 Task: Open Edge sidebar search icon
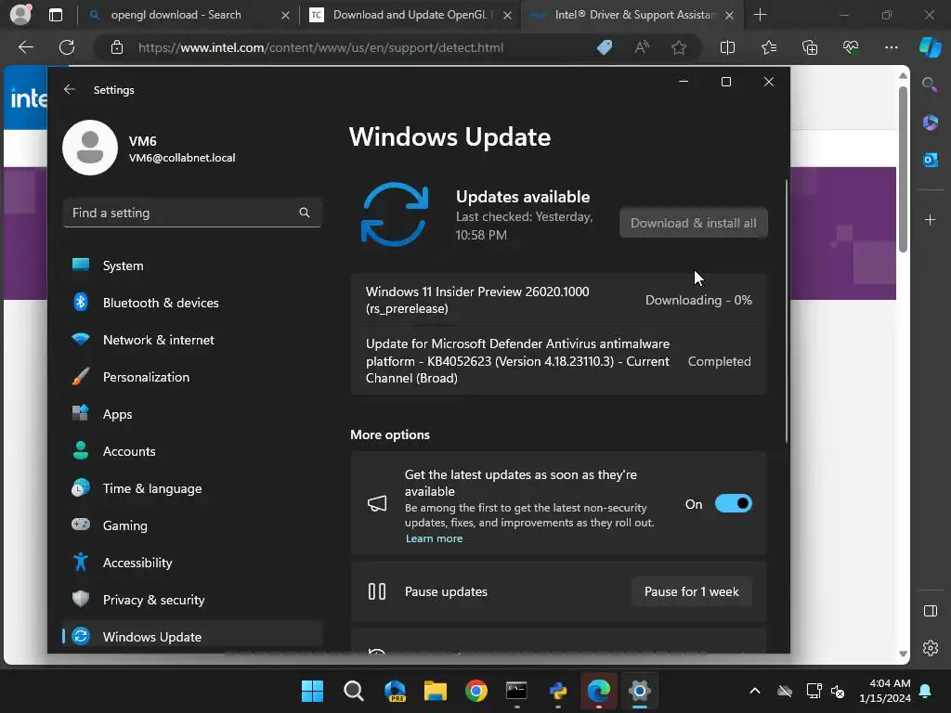point(930,84)
